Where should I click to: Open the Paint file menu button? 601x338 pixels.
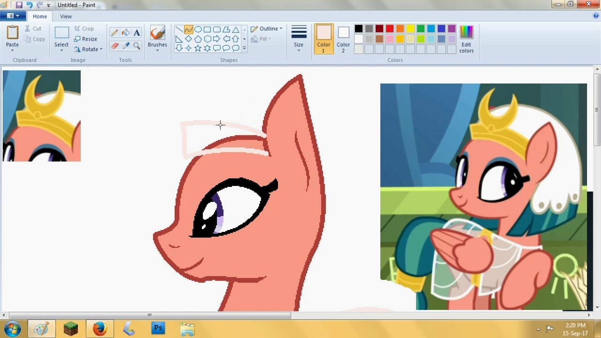[x=13, y=16]
